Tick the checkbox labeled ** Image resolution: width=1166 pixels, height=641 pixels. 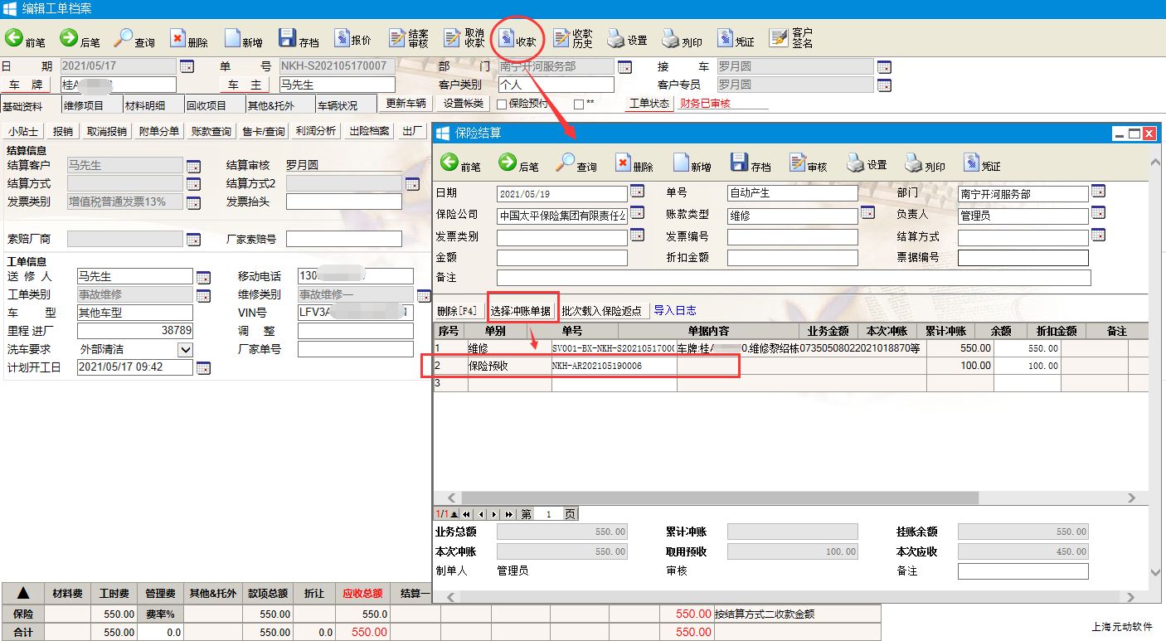(579, 104)
